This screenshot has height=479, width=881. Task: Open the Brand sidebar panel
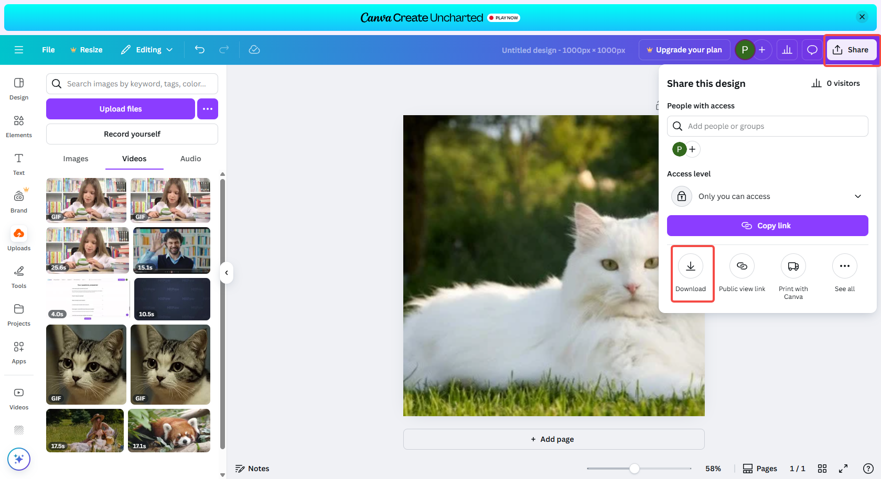(19, 202)
